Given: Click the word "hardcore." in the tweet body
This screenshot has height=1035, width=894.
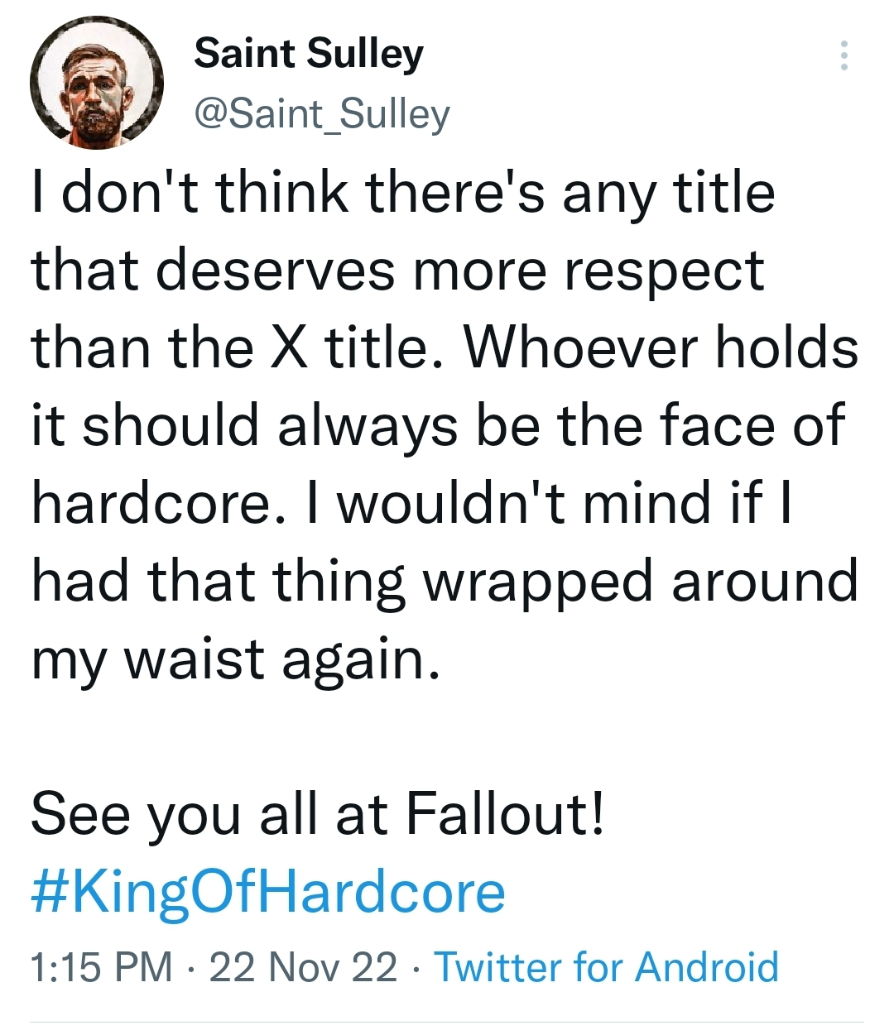Looking at the screenshot, I should coord(152,503).
